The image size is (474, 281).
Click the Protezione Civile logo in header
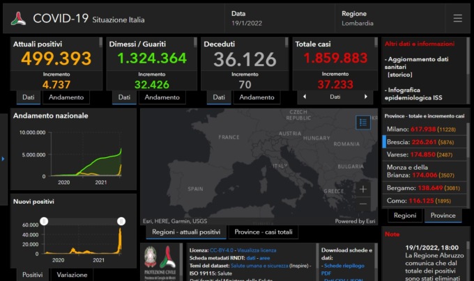point(19,19)
